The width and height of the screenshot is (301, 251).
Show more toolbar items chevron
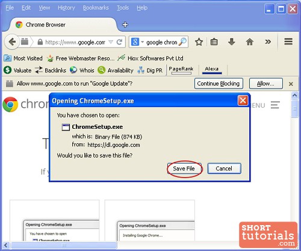(268, 42)
